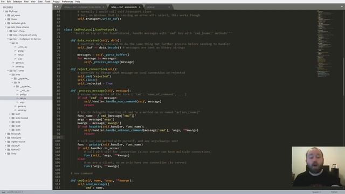Click the Ep.7 - multiplayer tic-tac-toe folder icon
345x194 pixels.
click(11, 39)
